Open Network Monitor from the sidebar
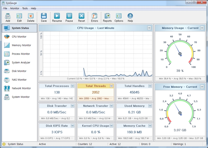The image size is (208, 148). (19, 88)
